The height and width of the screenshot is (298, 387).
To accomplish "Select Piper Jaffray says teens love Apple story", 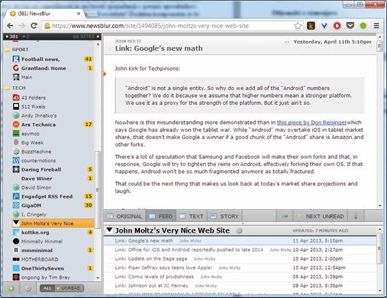I will click(x=240, y=268).
